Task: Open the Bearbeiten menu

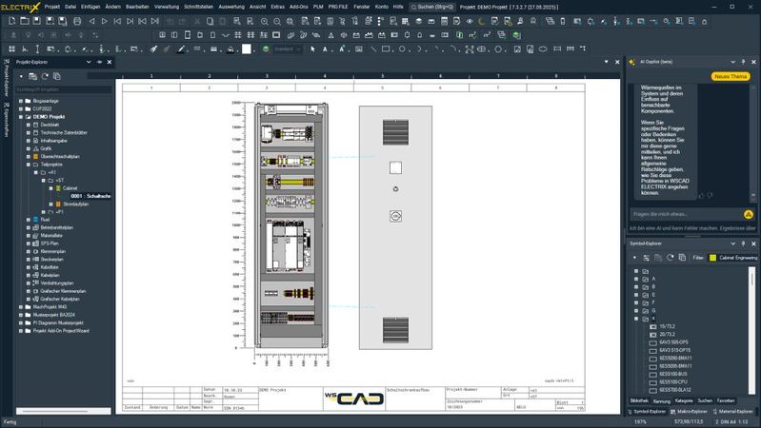Action: click(137, 7)
